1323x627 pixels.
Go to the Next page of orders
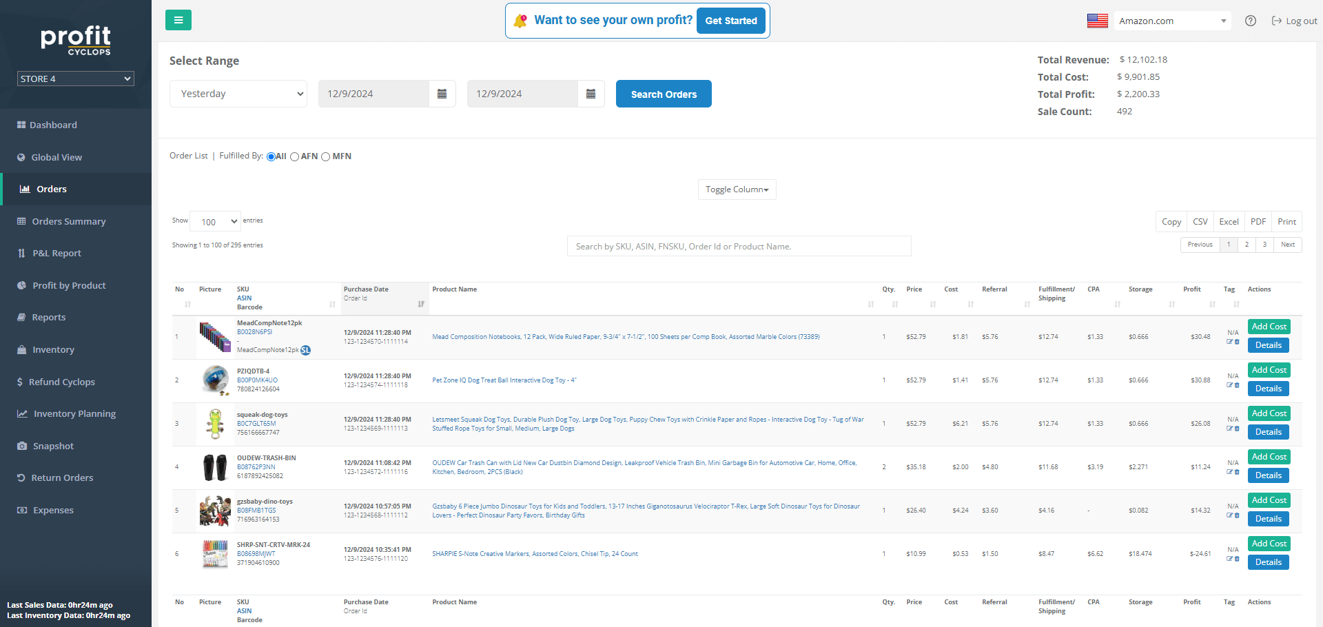click(x=1288, y=245)
